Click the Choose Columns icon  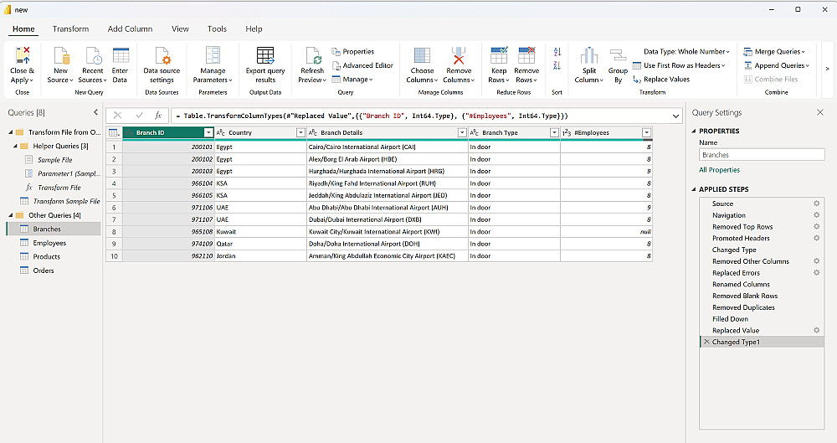point(422,57)
